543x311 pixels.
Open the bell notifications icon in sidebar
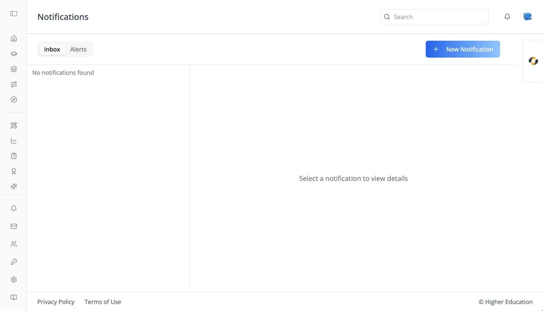14,208
